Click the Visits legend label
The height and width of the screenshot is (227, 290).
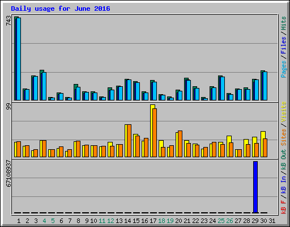pyautogui.click(x=284, y=112)
